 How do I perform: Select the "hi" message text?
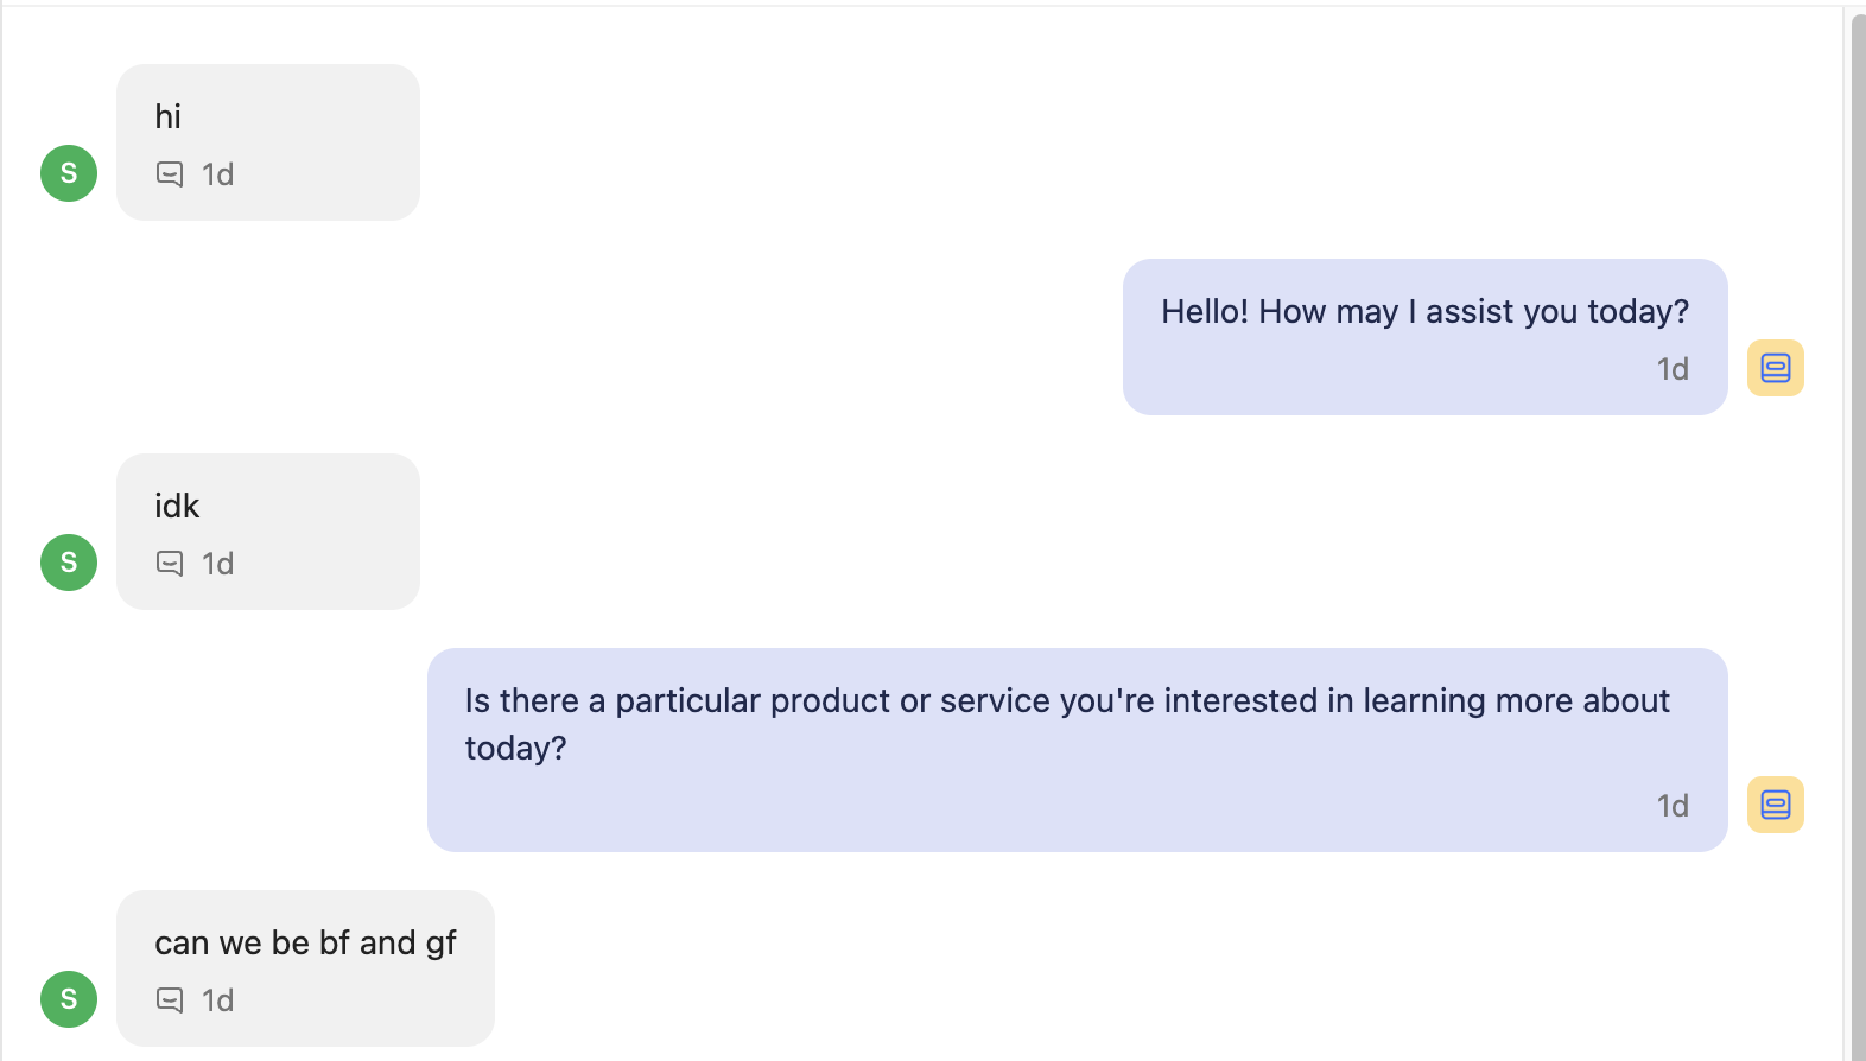coord(168,117)
